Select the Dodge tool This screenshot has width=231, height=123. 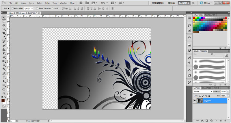pos(4,69)
